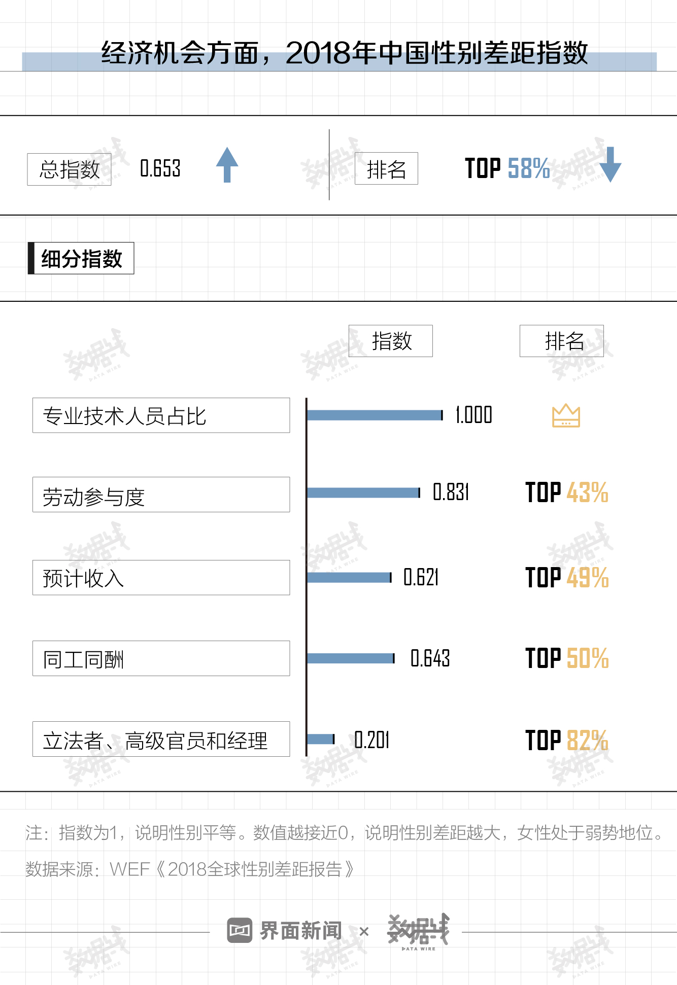Click the 细分指数 section header
Image resolution: width=677 pixels, height=985 pixels.
81,258
